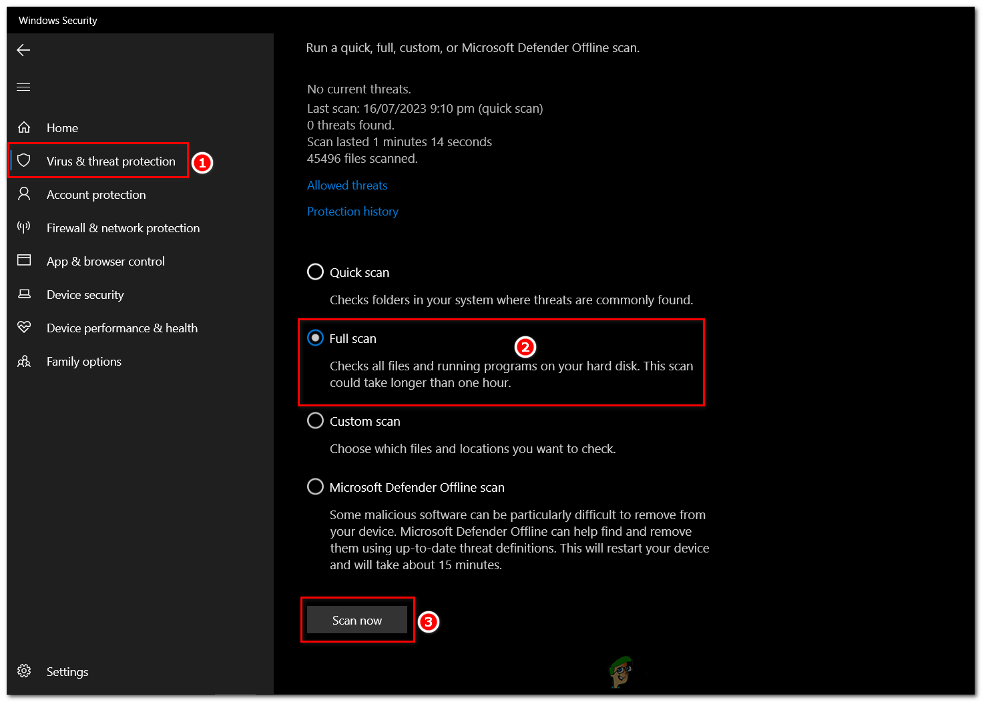Click the Firewall & network protection icon

25,228
